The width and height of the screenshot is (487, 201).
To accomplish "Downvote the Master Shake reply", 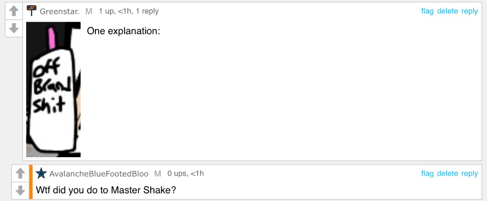I will tap(20, 190).
